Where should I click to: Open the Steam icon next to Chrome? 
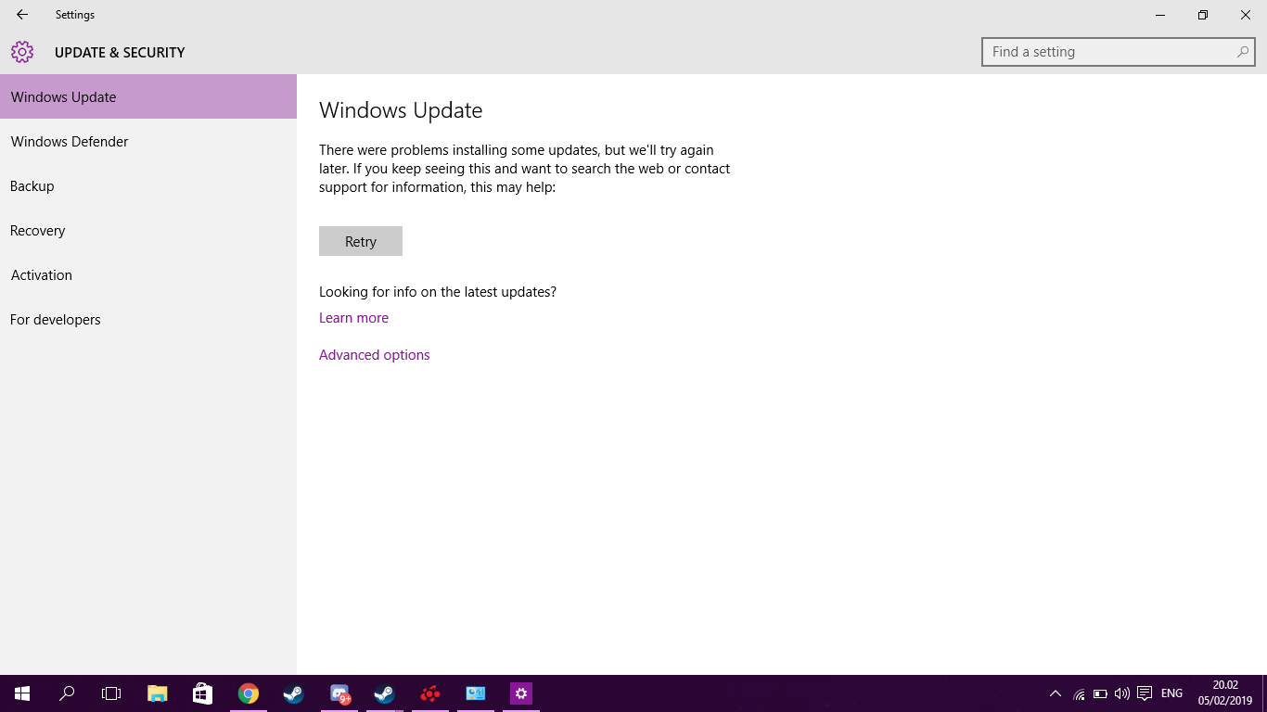(x=293, y=693)
